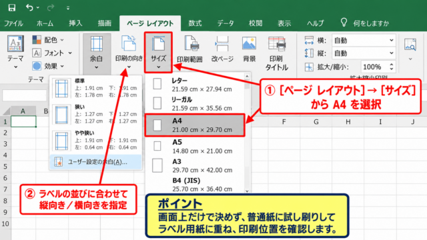
Task: Open the フォント theme fonts dropdown
Action: point(52,53)
